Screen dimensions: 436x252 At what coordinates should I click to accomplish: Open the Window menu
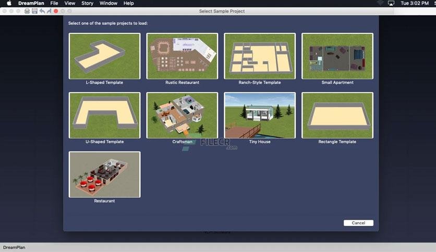tap(108, 3)
